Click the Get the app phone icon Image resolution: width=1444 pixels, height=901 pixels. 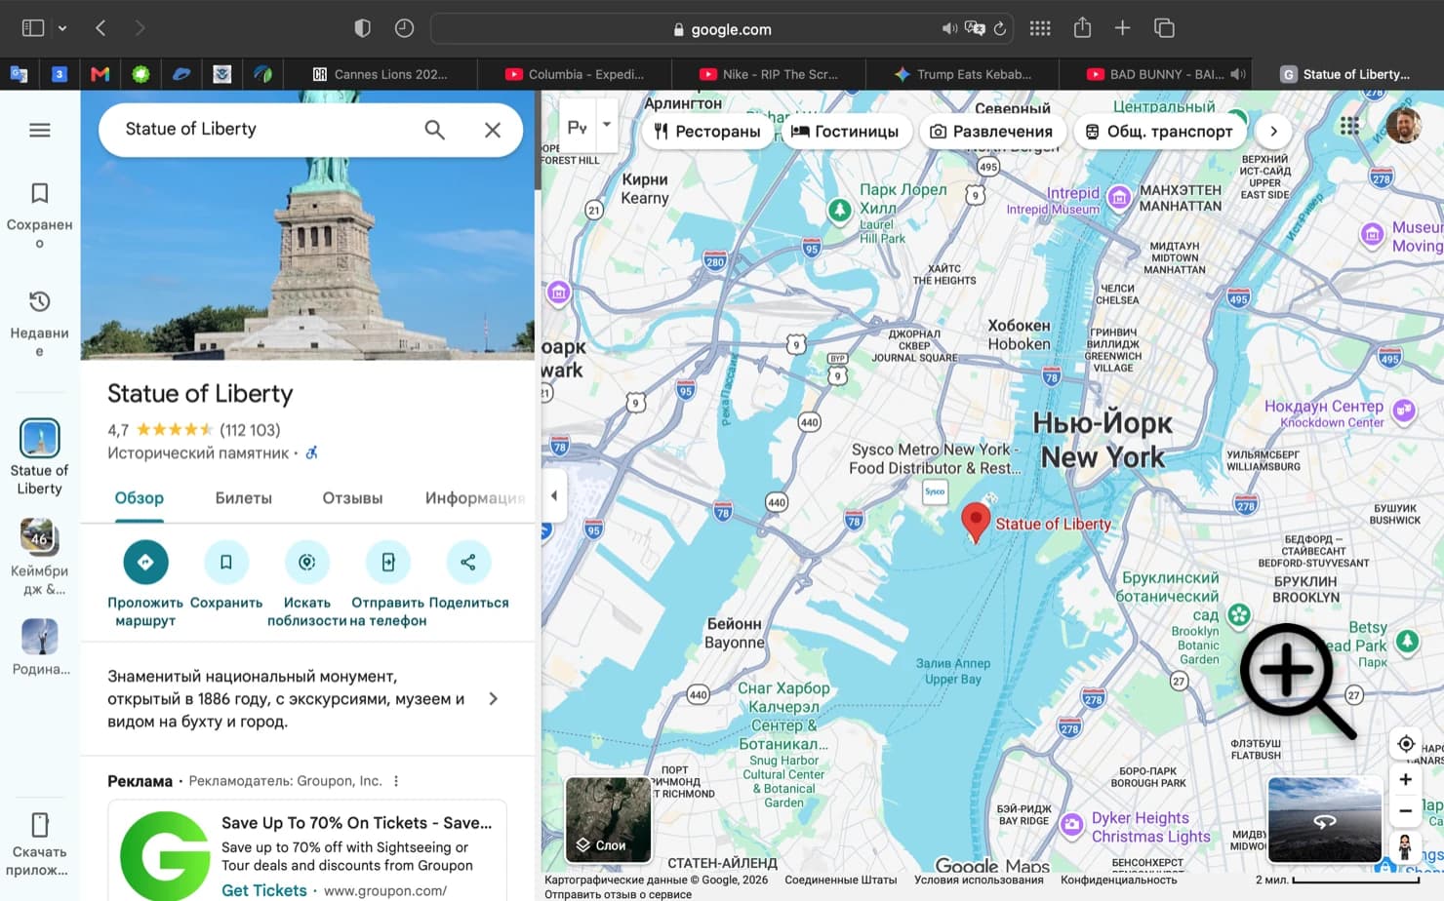[40, 825]
